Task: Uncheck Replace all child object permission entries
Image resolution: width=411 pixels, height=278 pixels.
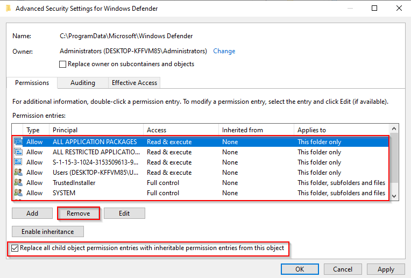Action: [x=15, y=248]
